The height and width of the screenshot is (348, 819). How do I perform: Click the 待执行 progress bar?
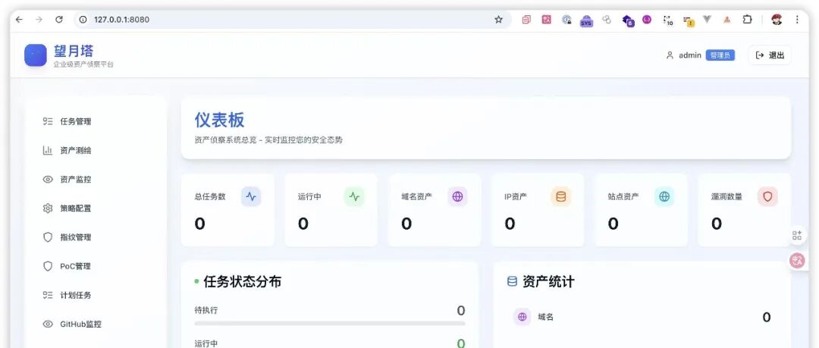coord(330,324)
